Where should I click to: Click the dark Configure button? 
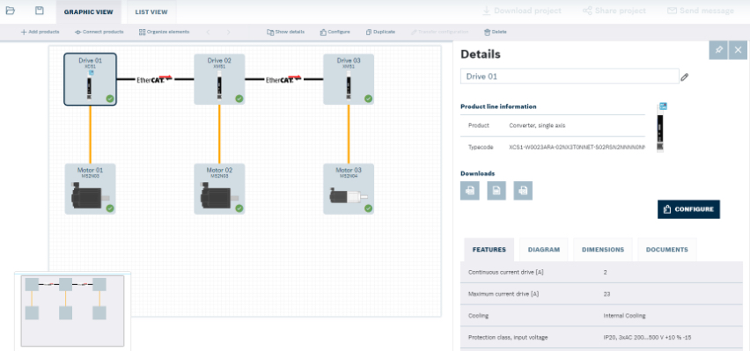688,209
